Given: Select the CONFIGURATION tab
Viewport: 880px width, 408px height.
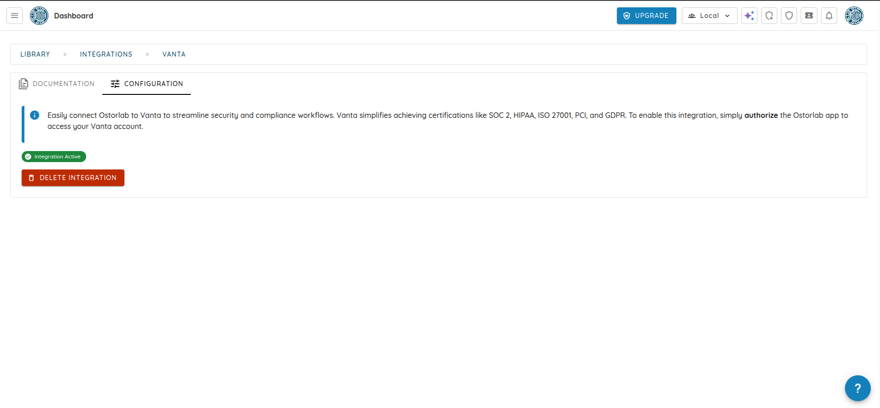Looking at the screenshot, I should pyautogui.click(x=147, y=84).
